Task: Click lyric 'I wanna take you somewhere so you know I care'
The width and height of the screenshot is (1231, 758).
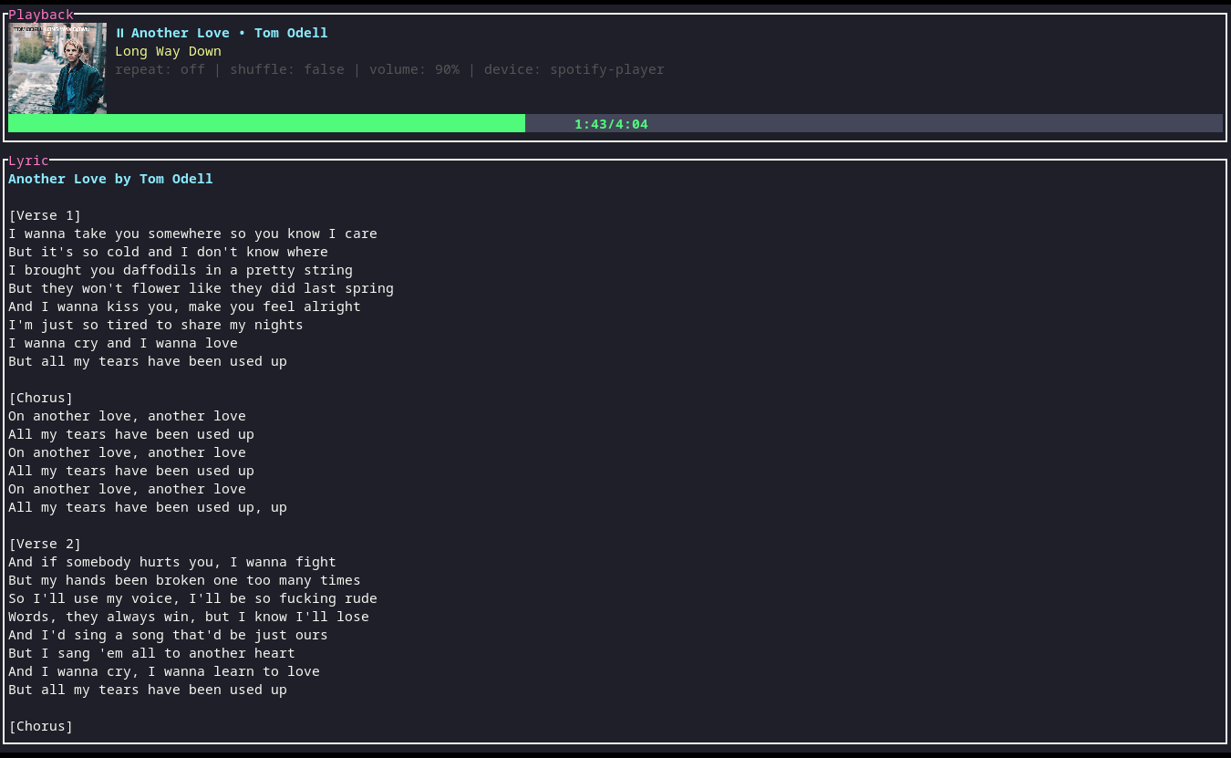Action: pyautogui.click(x=192, y=234)
